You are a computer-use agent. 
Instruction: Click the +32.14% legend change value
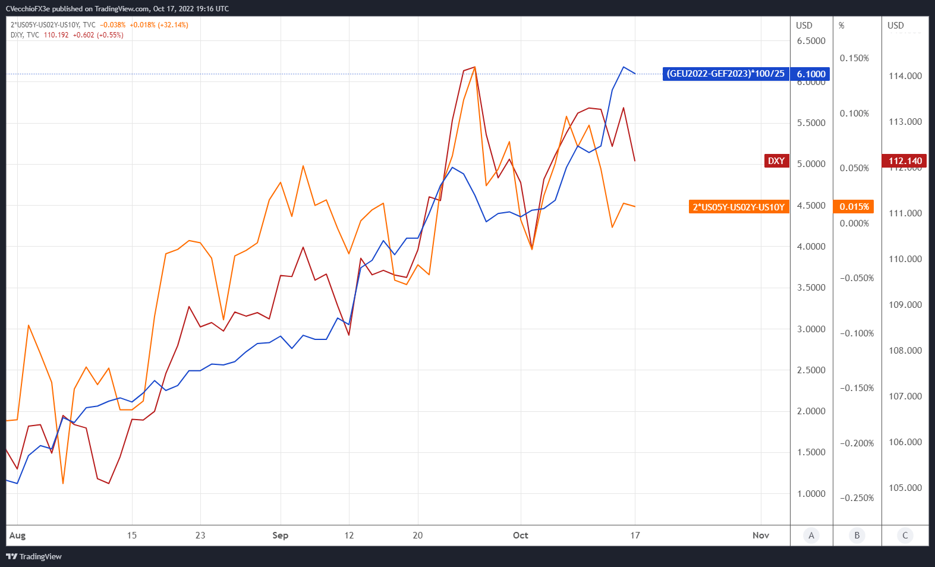(x=173, y=25)
